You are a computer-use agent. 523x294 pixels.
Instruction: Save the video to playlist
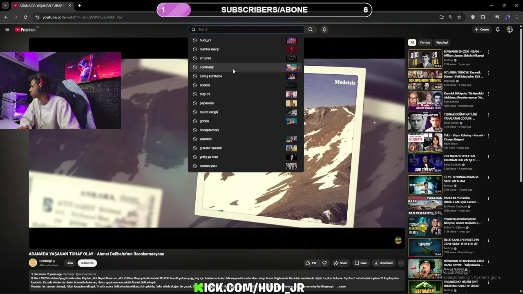tap(360, 263)
